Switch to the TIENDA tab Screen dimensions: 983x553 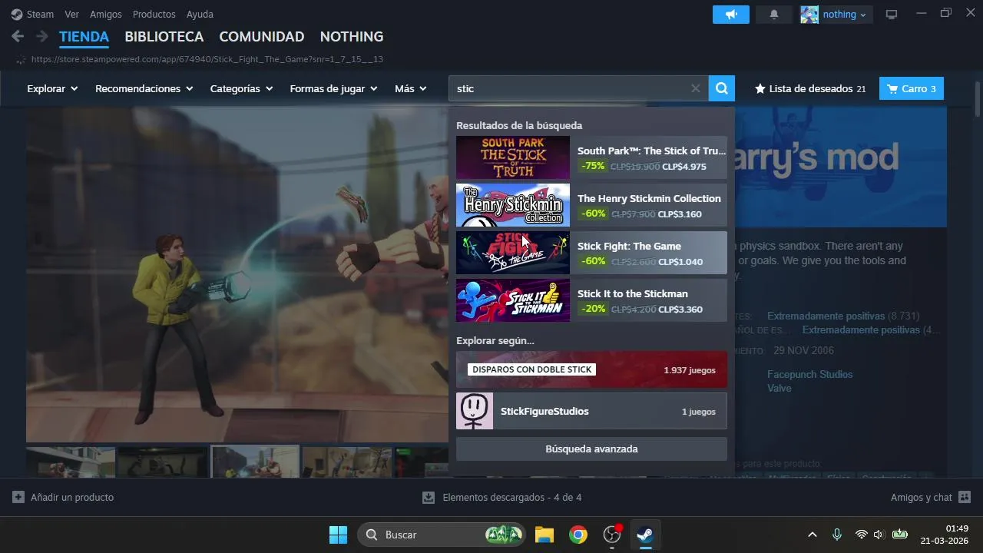pyautogui.click(x=84, y=36)
